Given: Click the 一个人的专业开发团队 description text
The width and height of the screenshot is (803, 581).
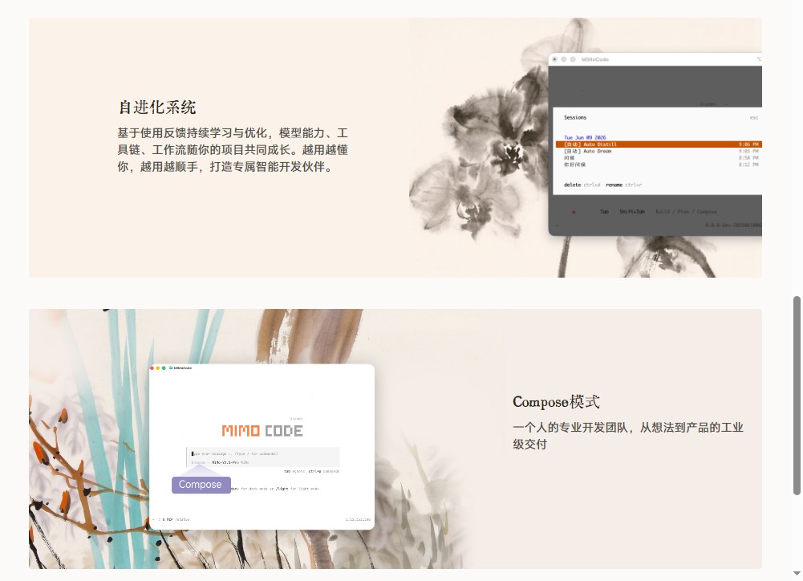Looking at the screenshot, I should 628,436.
